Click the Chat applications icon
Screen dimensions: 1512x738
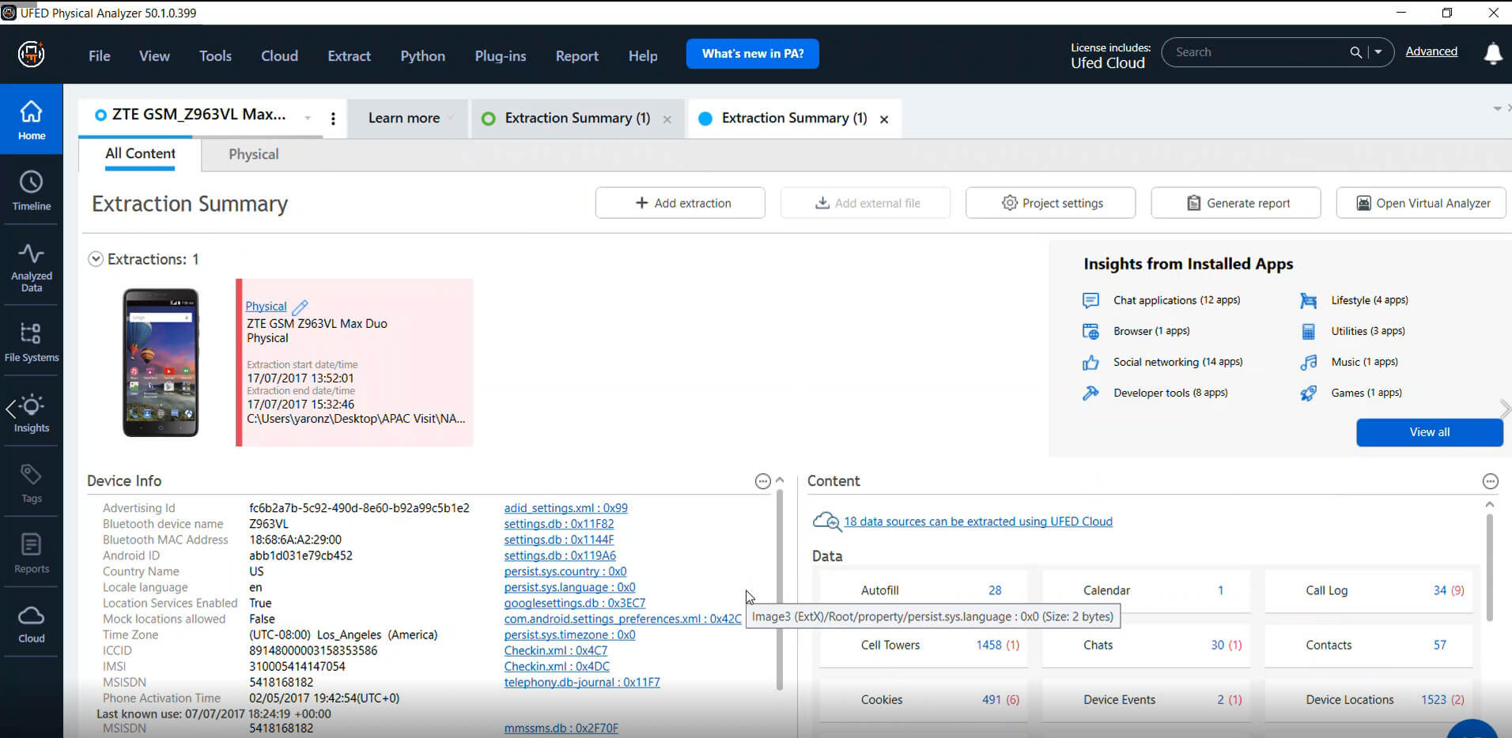pos(1091,300)
